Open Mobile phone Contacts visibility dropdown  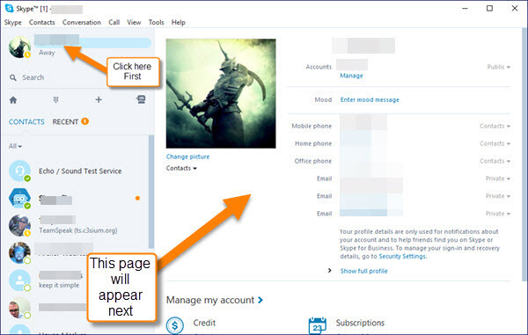click(x=495, y=126)
